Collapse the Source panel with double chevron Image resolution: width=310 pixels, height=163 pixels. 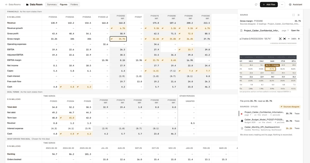coord(299,15)
